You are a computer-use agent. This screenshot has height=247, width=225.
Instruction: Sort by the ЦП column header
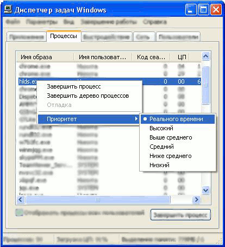tap(180, 57)
